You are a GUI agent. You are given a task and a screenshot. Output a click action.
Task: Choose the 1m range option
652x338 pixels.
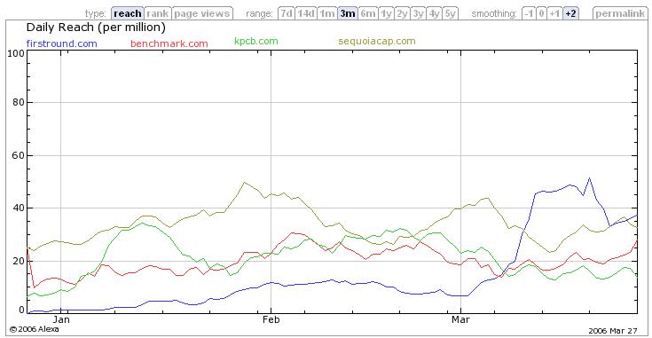click(x=327, y=13)
